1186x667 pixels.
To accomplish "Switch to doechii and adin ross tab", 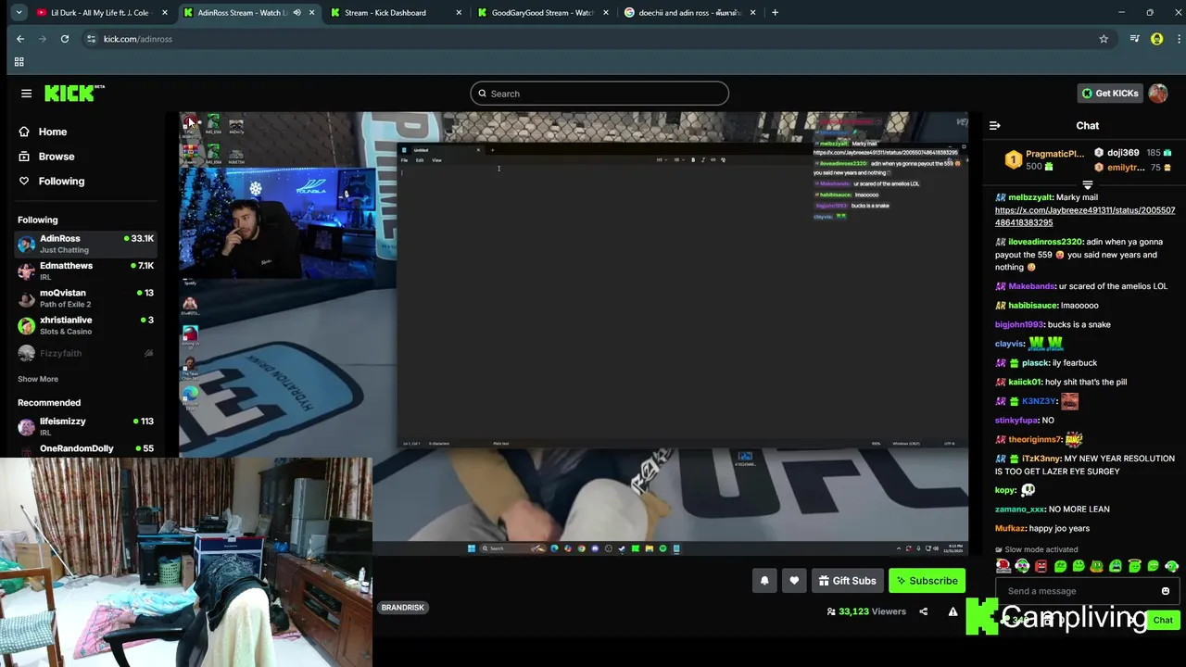I will [690, 13].
